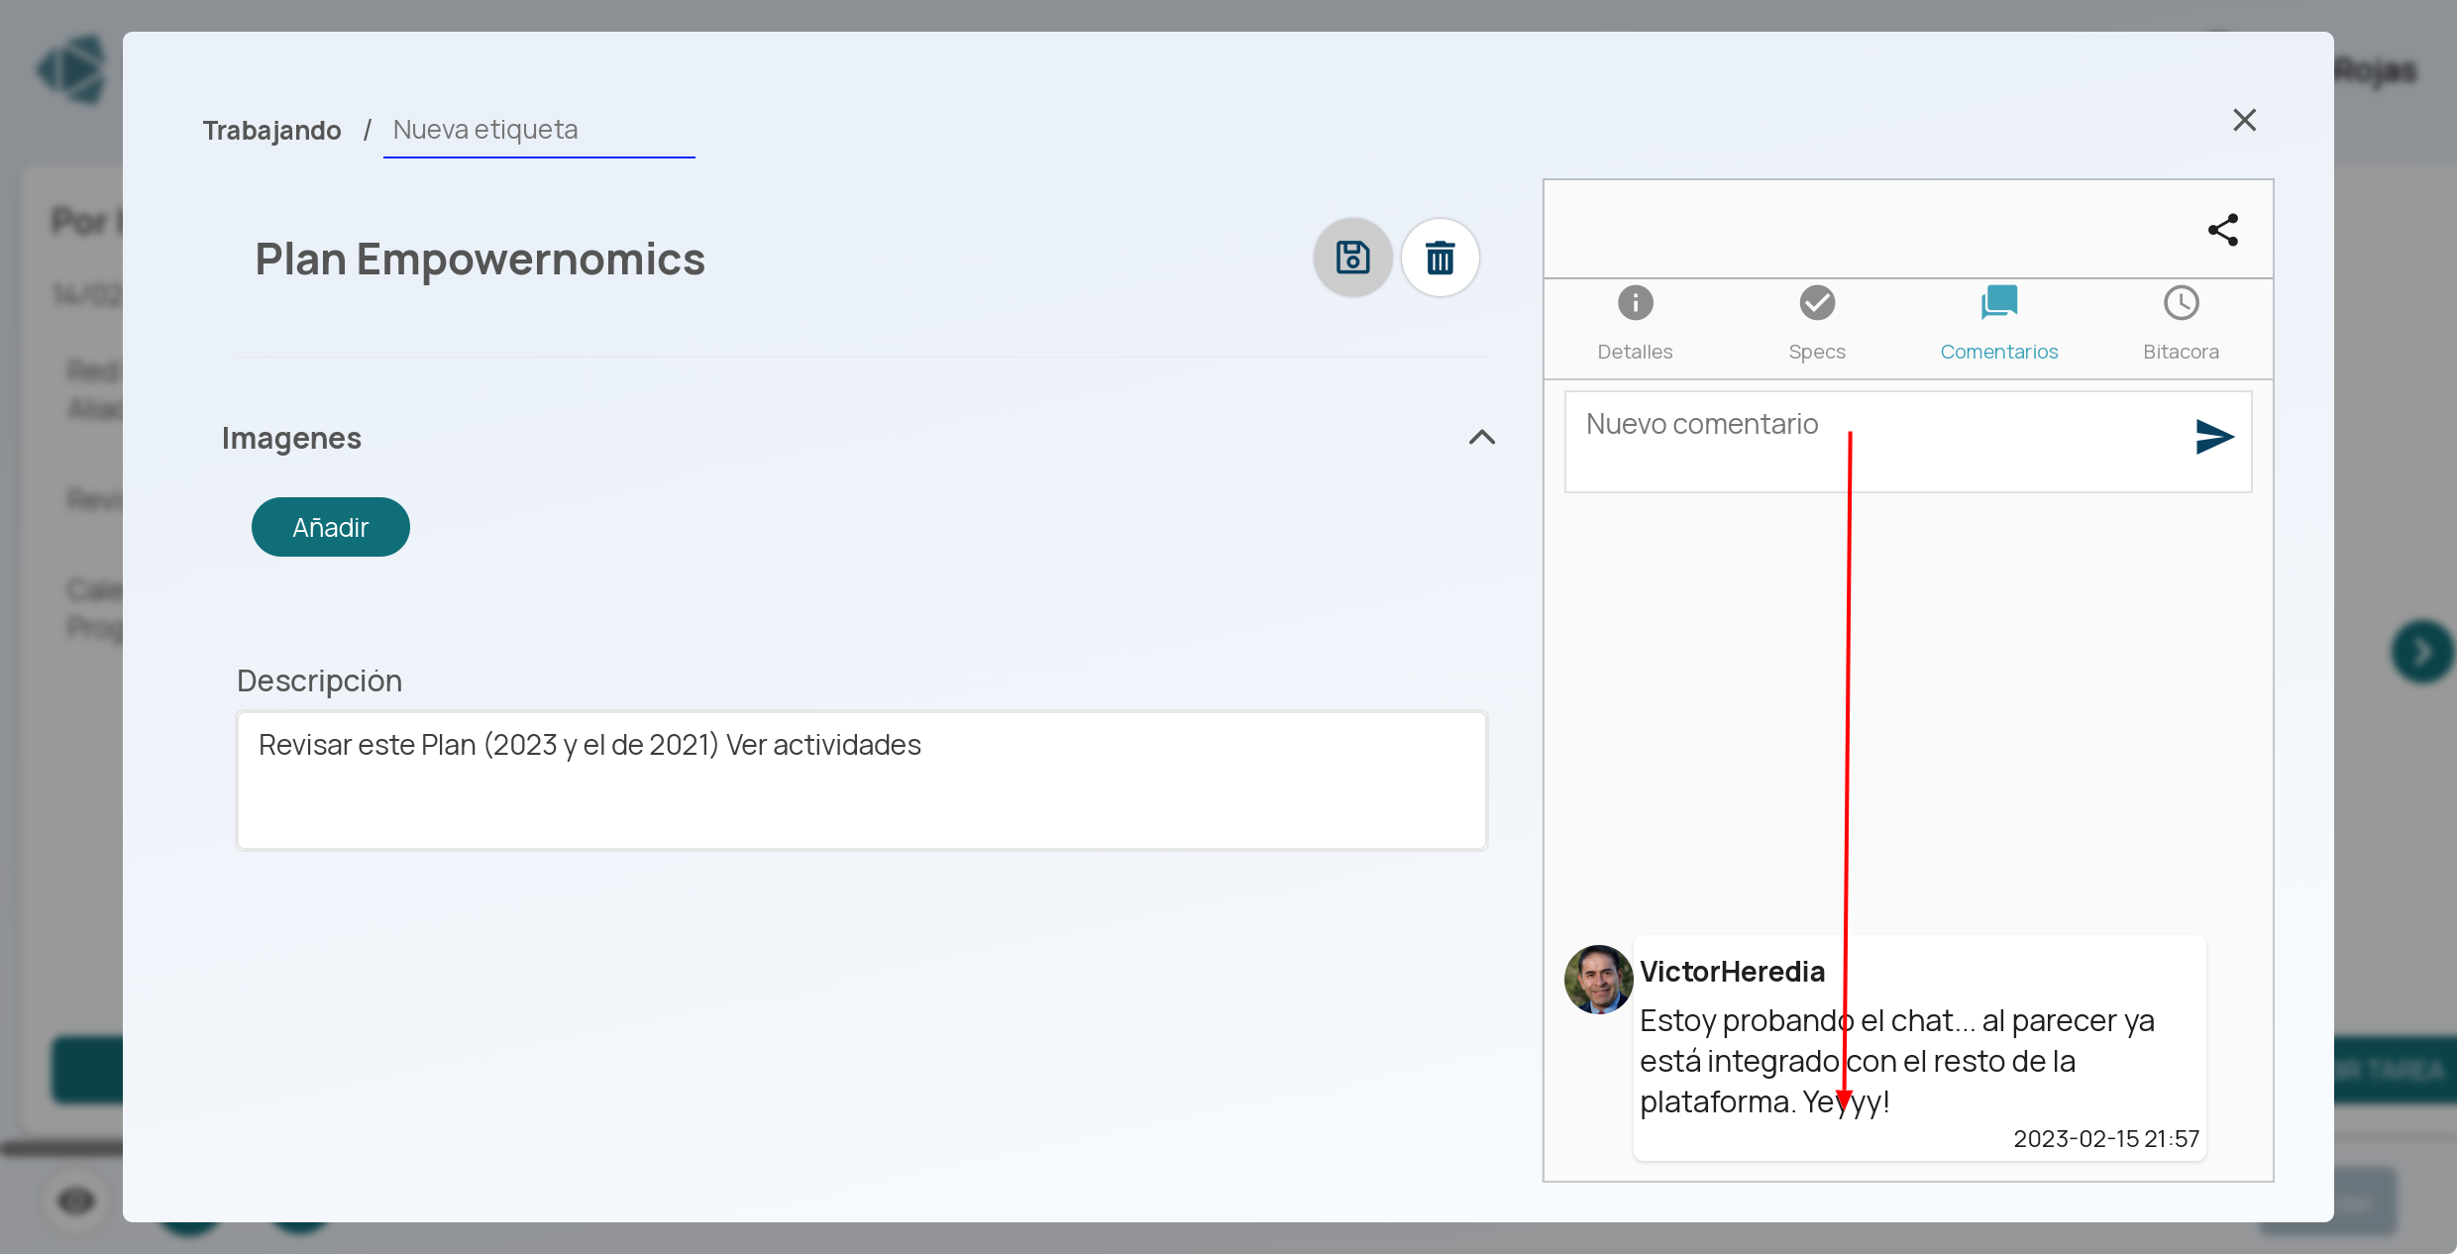Close the task dialog with the X

tap(2244, 120)
